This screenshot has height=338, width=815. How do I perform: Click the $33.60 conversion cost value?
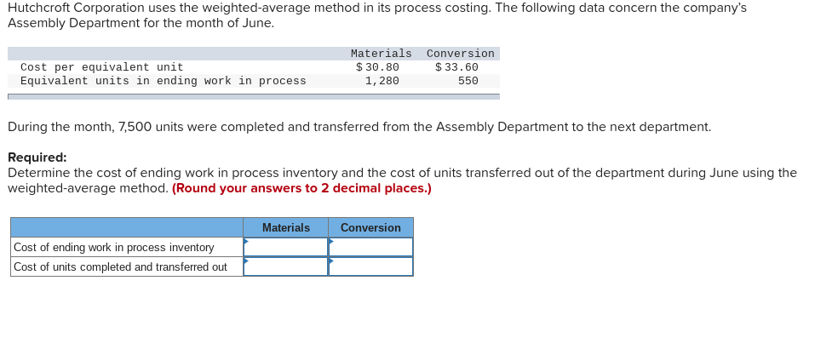[456, 67]
